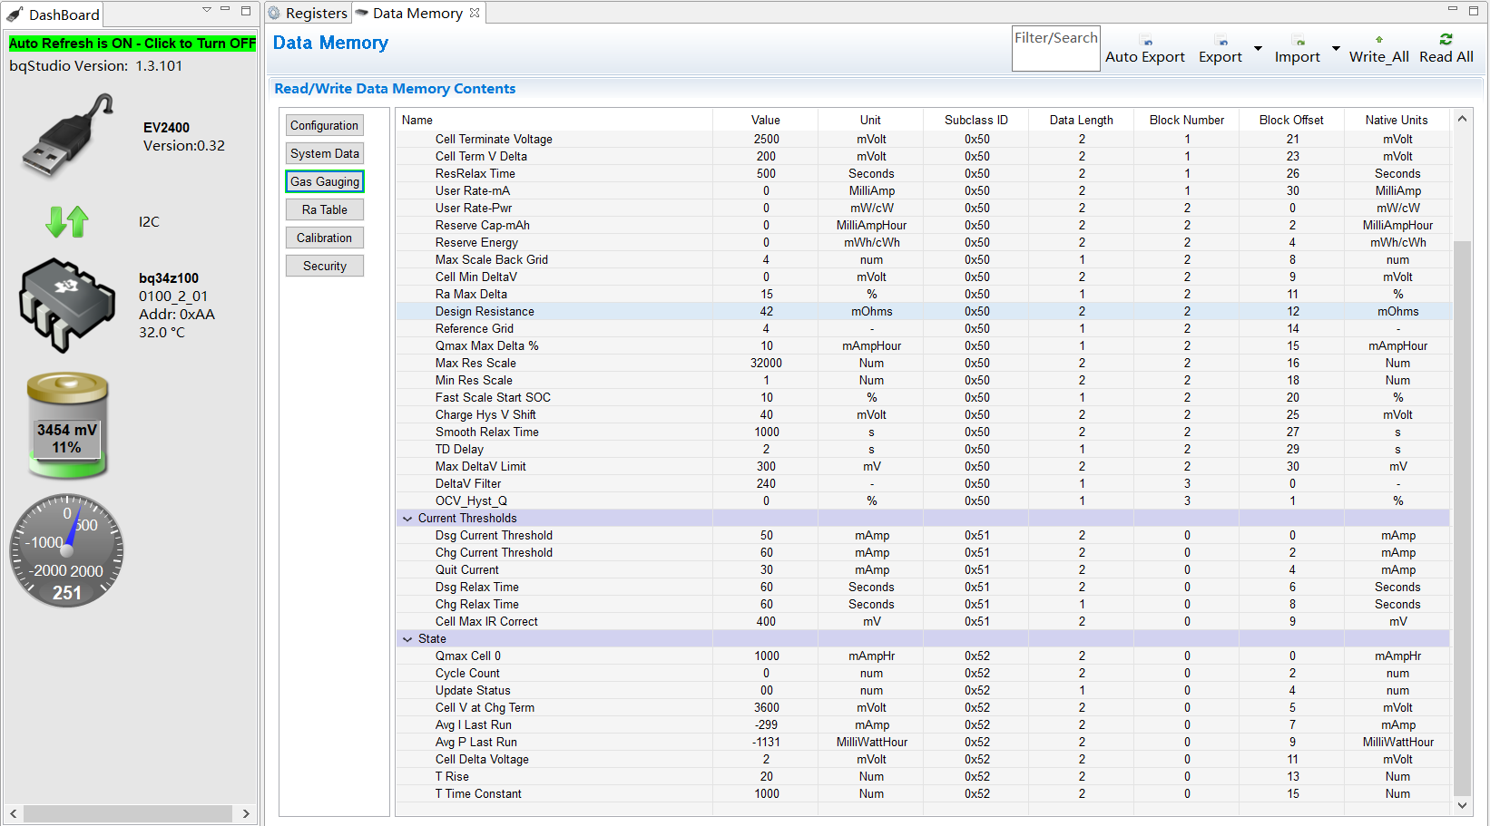Click the Filter/Search input field
This screenshot has width=1490, height=826.
[1056, 48]
